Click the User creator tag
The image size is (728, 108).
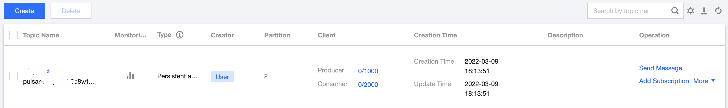click(222, 77)
